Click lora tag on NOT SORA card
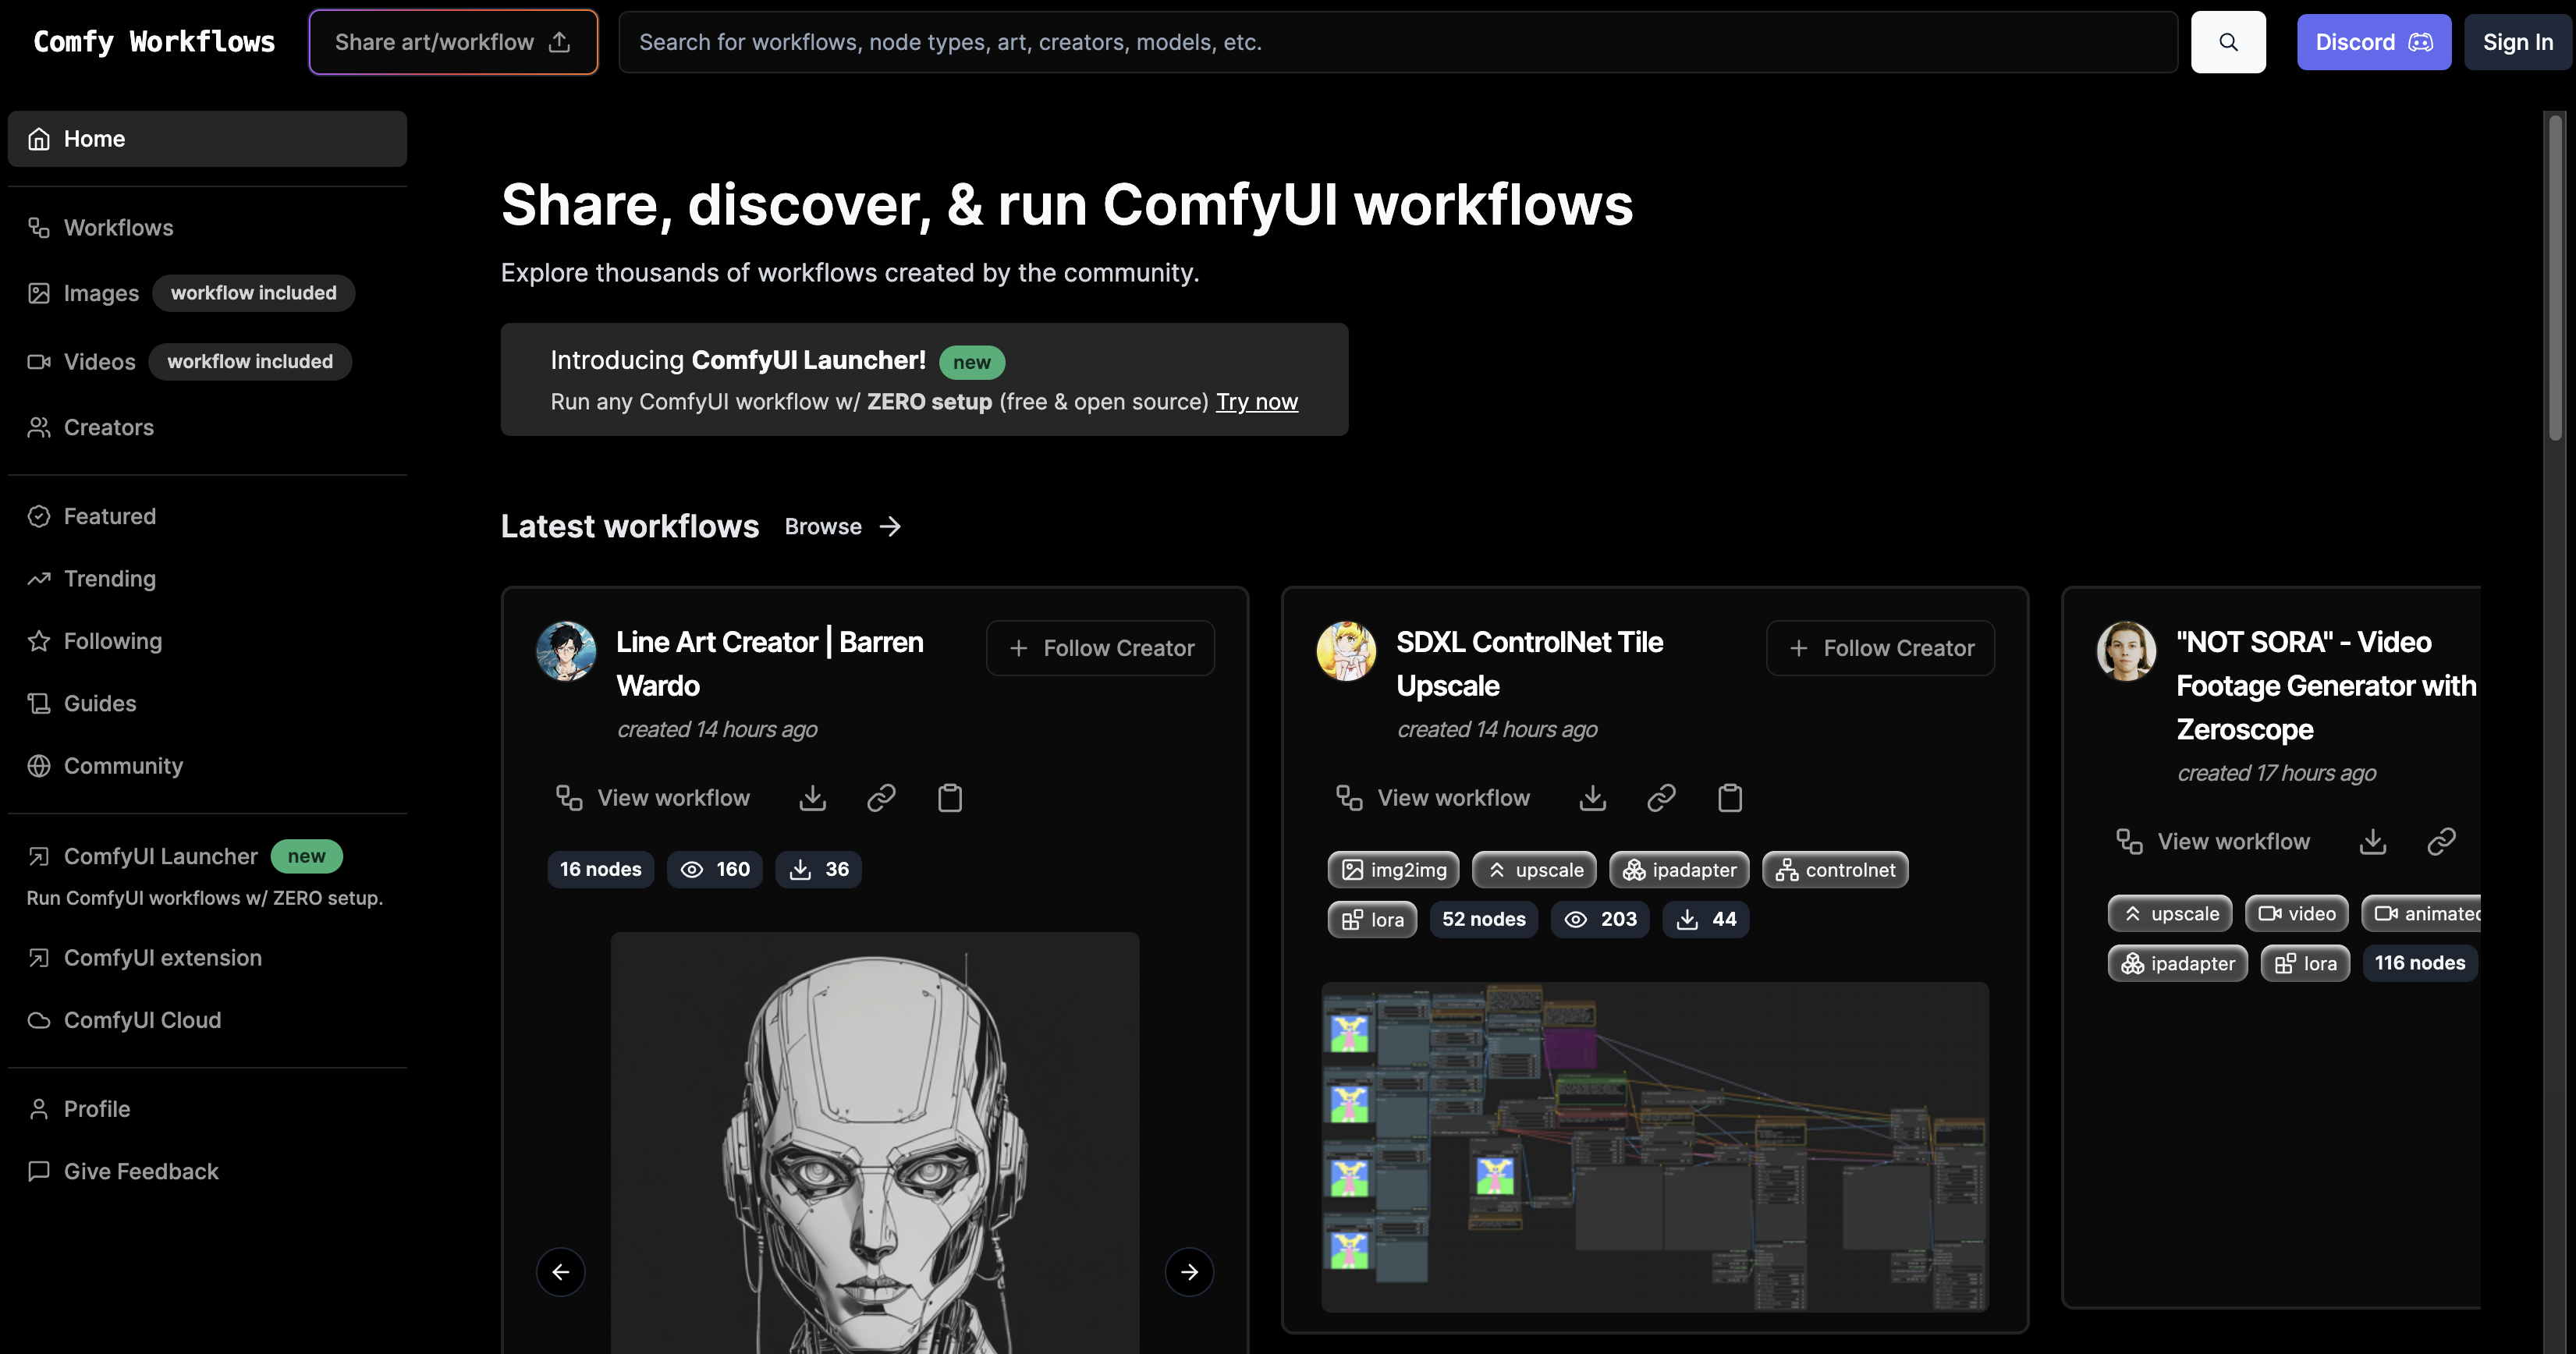Viewport: 2576px width, 1354px height. click(x=2305, y=964)
